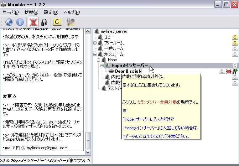Click the authenticated user icon on DeprëssioN row

pyautogui.click(x=235, y=71)
